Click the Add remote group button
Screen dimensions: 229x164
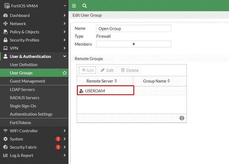click(87, 70)
